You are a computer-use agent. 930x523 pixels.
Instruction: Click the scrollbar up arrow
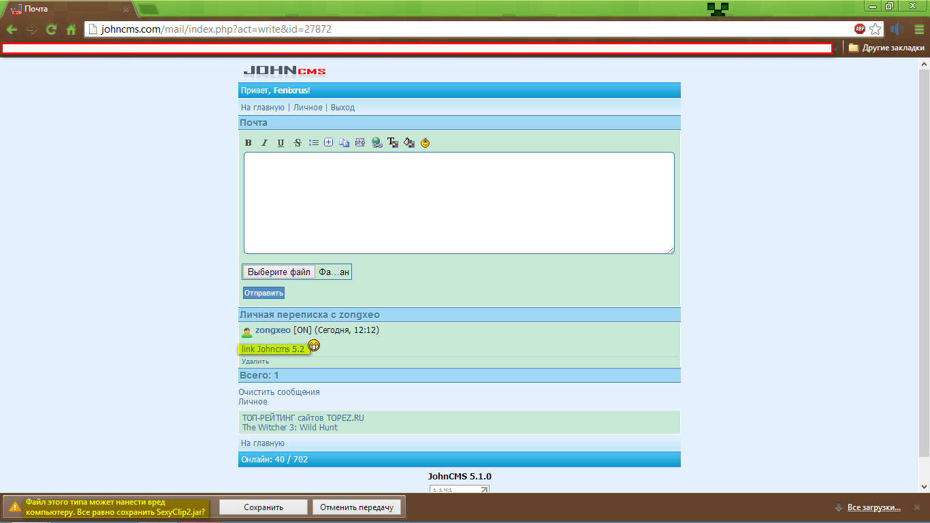924,65
